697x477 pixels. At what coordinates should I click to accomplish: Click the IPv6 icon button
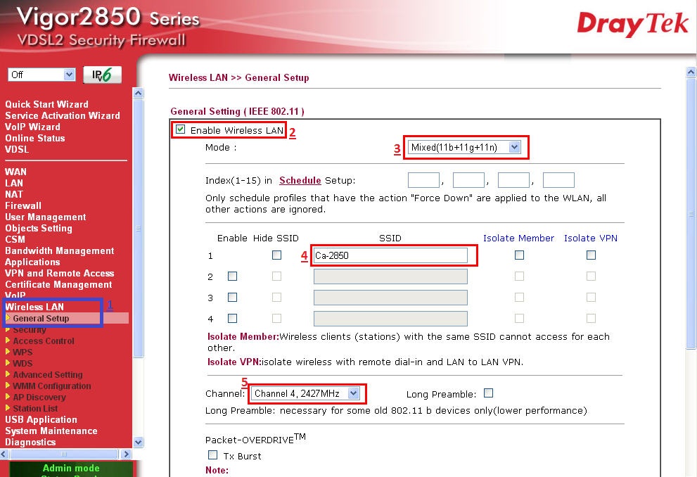[x=102, y=75]
